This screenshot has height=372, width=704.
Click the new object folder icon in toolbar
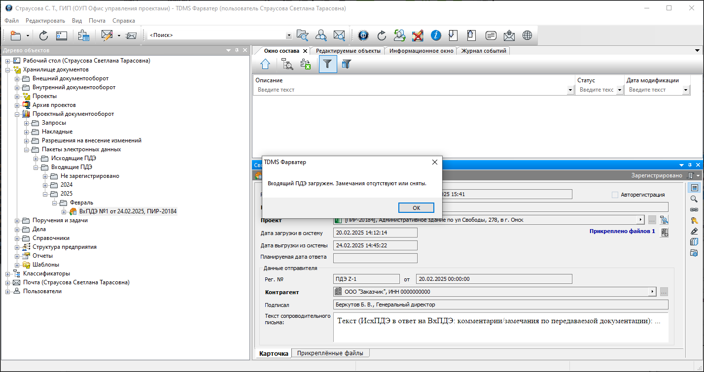coord(16,35)
